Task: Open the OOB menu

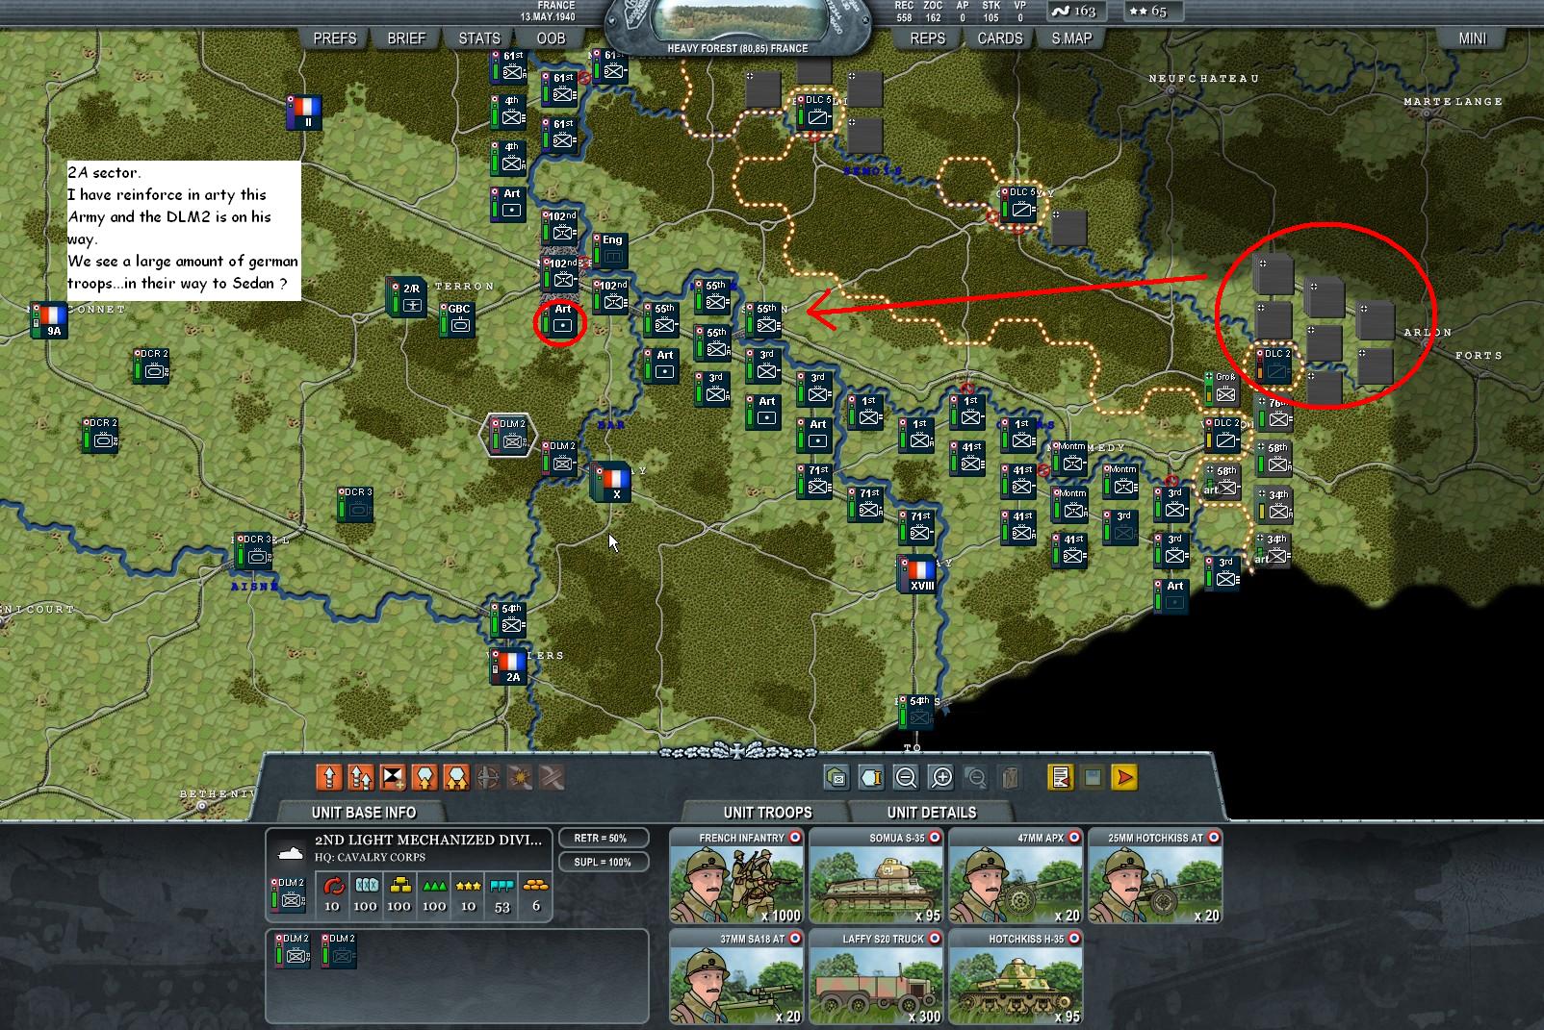Action: [551, 38]
